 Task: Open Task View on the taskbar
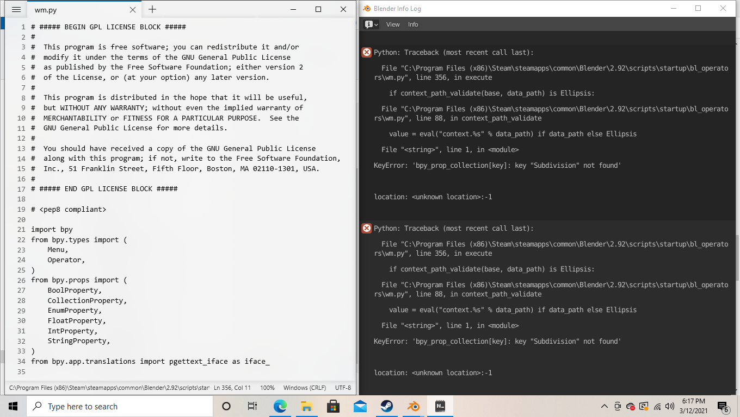click(x=252, y=406)
